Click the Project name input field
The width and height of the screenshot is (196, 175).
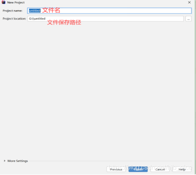109,11
